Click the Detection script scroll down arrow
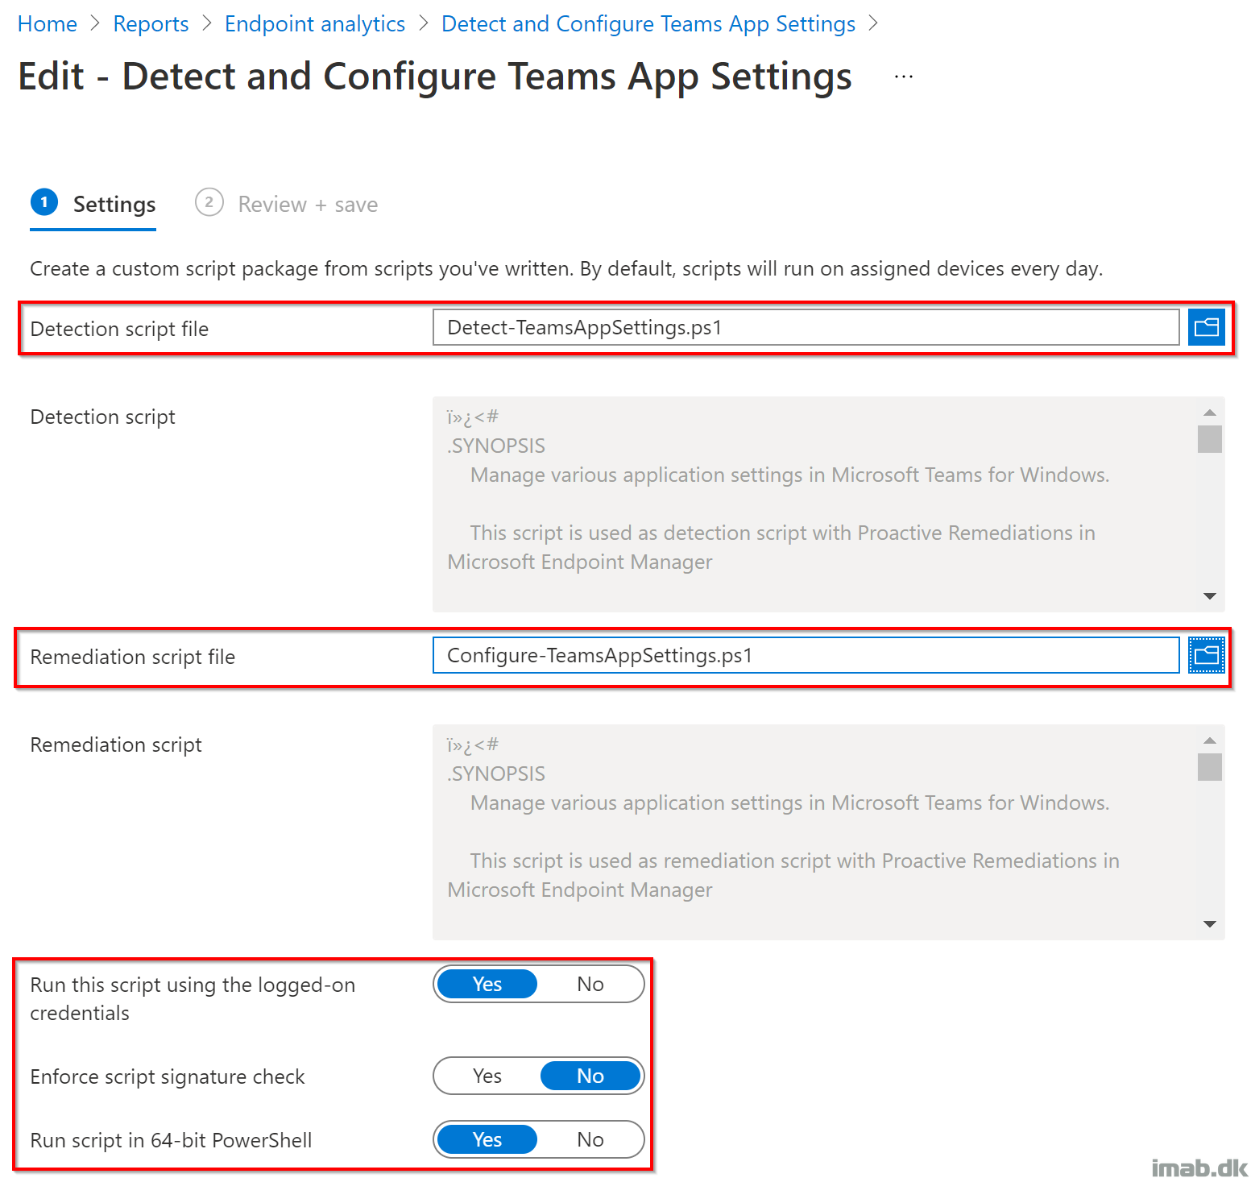Viewport: 1251px width, 1178px height. (1209, 596)
